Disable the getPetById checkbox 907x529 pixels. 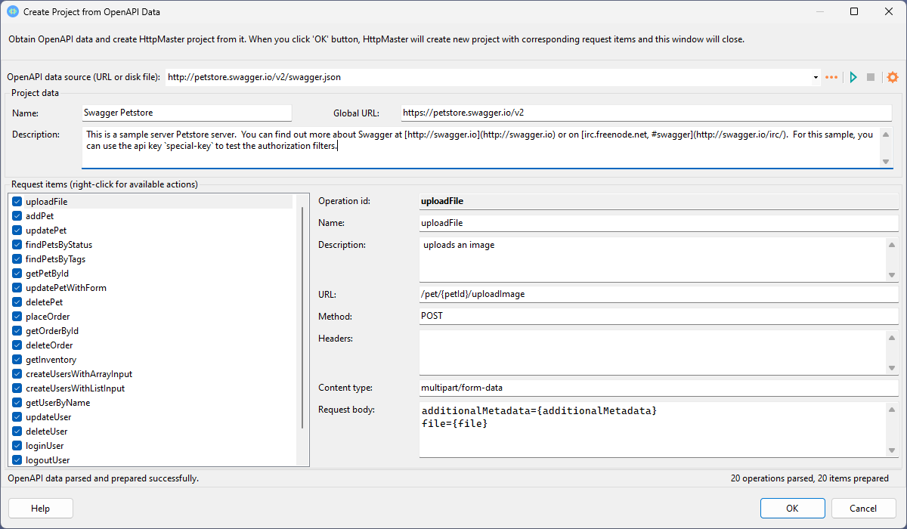(17, 274)
